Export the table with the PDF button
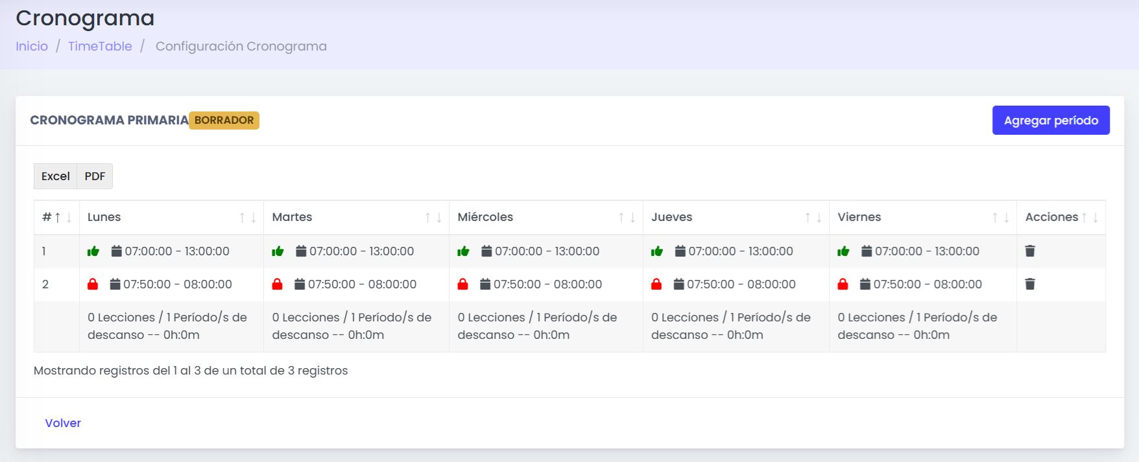Image resolution: width=1139 pixels, height=462 pixels. pos(95,176)
